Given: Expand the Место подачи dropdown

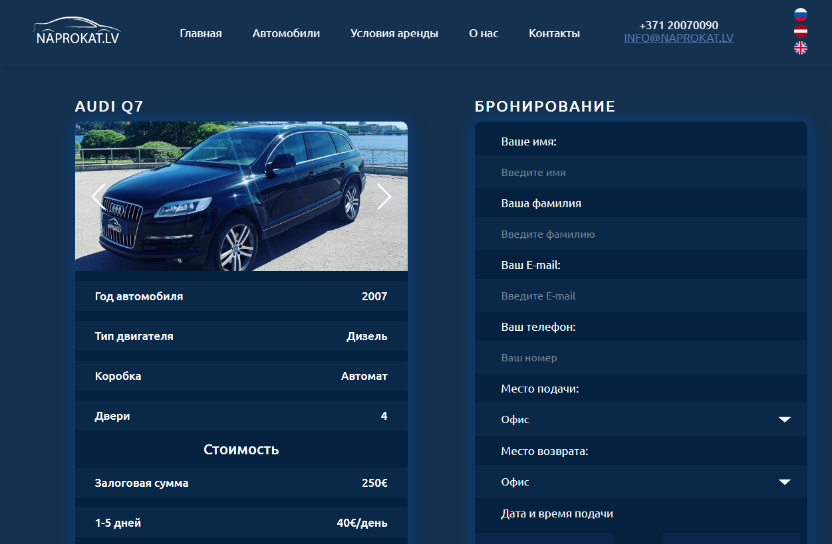Looking at the screenshot, I should tap(641, 419).
